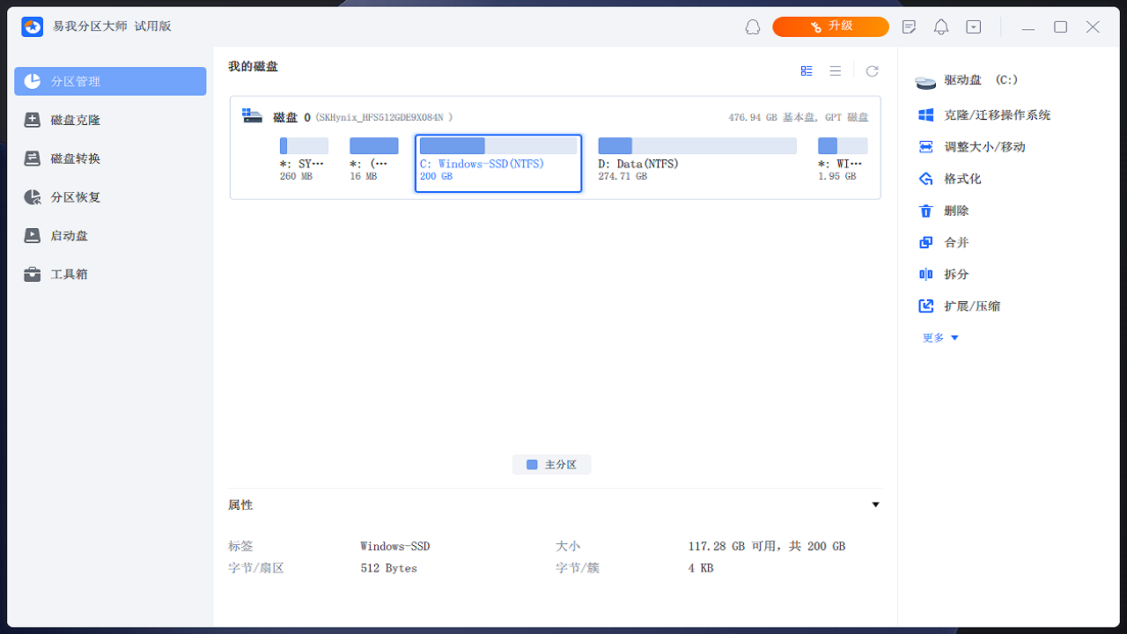Click the orange 升级 upgrade button

[x=830, y=26]
